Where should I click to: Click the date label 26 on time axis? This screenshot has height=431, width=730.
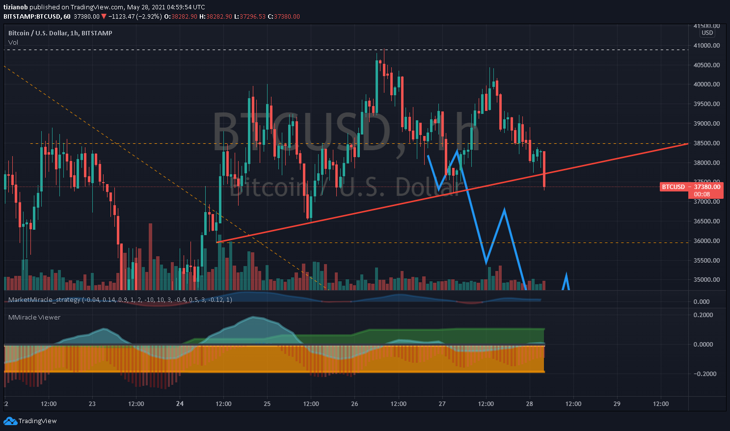pos(354,404)
